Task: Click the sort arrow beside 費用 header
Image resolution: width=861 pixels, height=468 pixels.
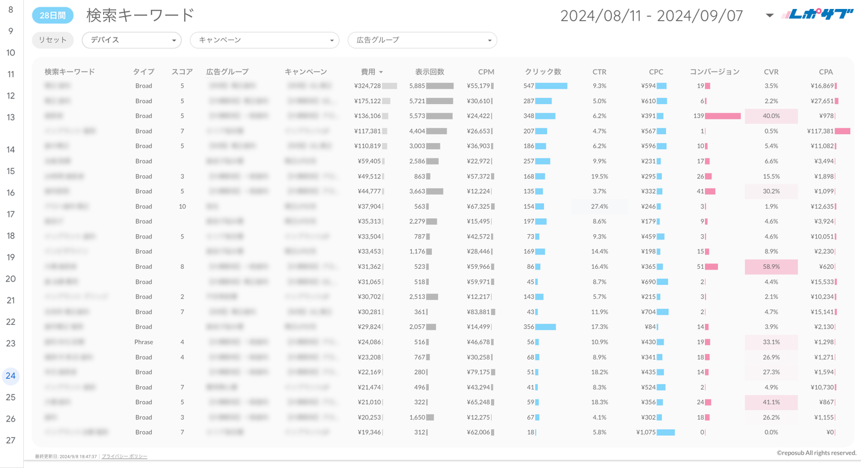Action: [x=381, y=72]
